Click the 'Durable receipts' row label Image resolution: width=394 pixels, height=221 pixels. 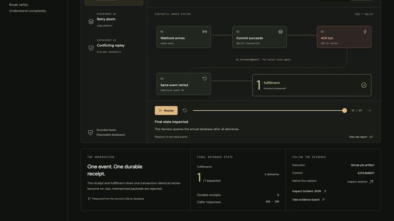(209, 195)
